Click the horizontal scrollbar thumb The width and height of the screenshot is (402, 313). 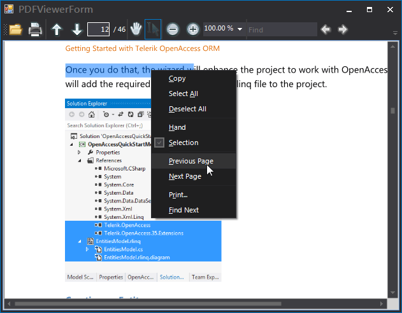coord(148,304)
